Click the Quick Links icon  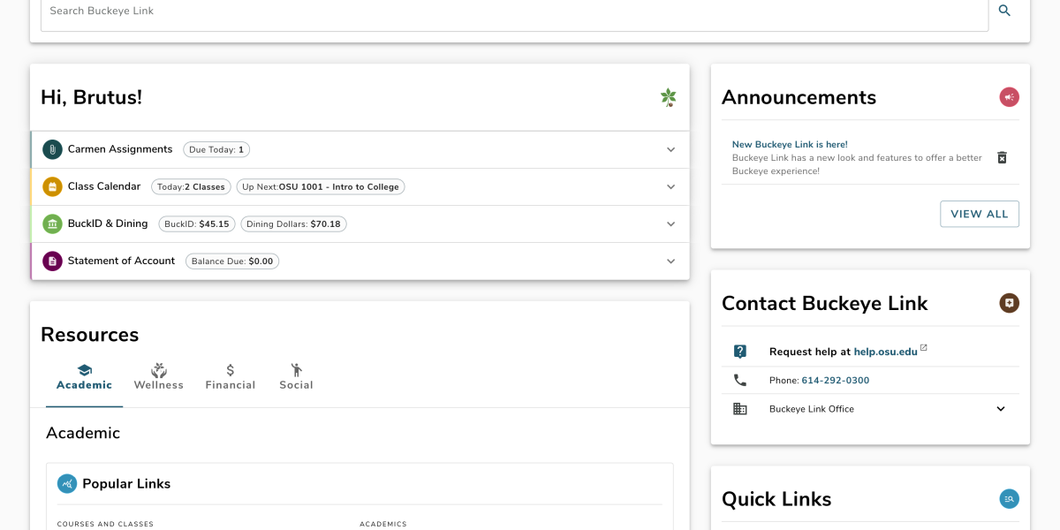coord(1009,499)
